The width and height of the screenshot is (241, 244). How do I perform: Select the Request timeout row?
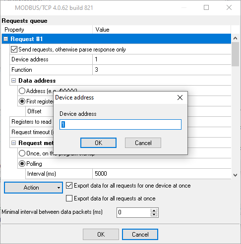[32, 132]
